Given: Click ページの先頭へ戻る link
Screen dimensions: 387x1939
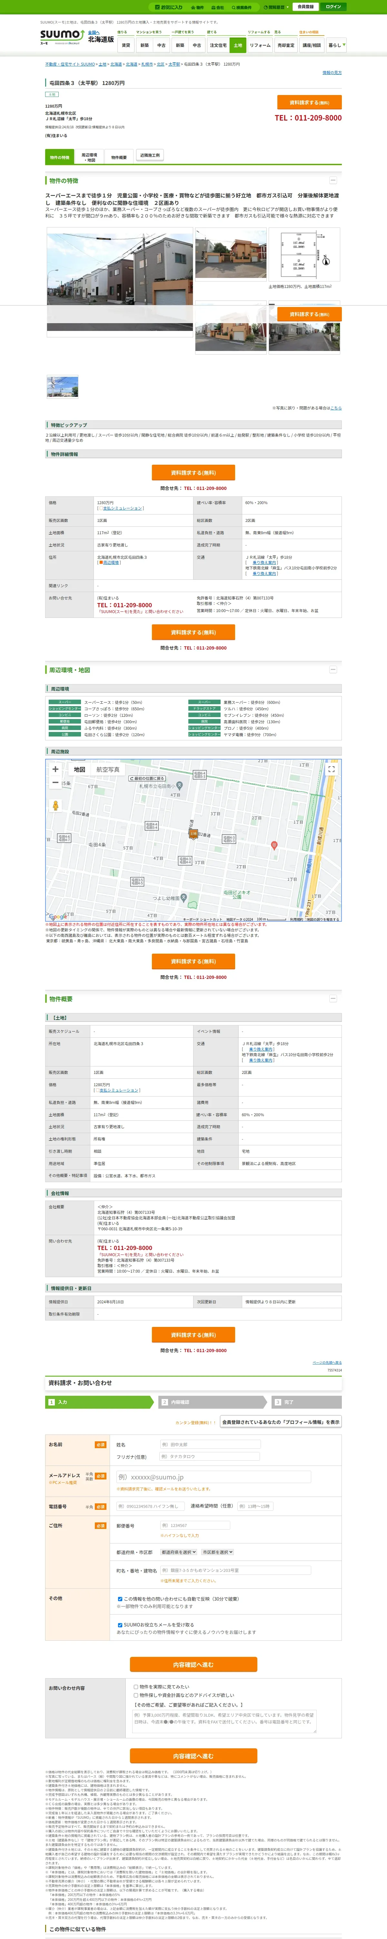Looking at the screenshot, I should [x=327, y=1362].
